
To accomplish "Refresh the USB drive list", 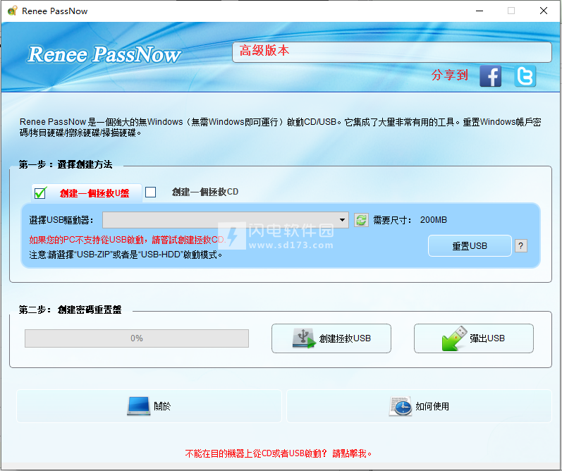I will coord(361,220).
